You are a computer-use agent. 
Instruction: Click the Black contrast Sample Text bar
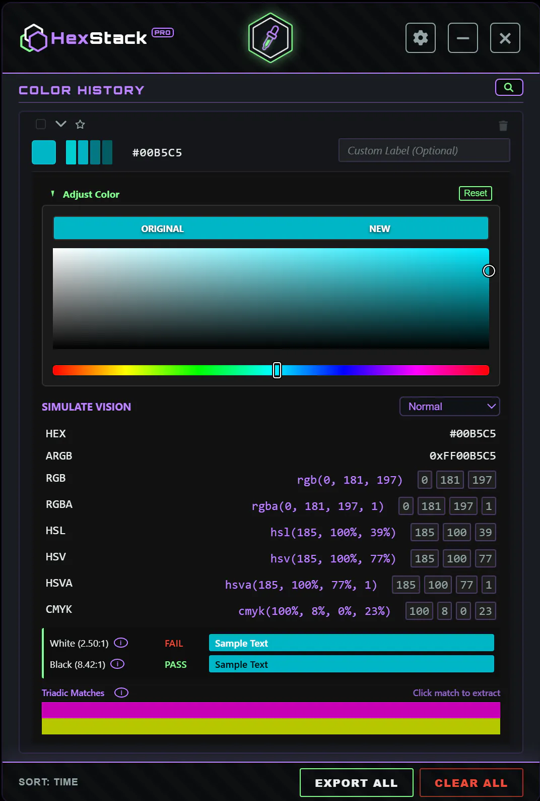coord(352,664)
